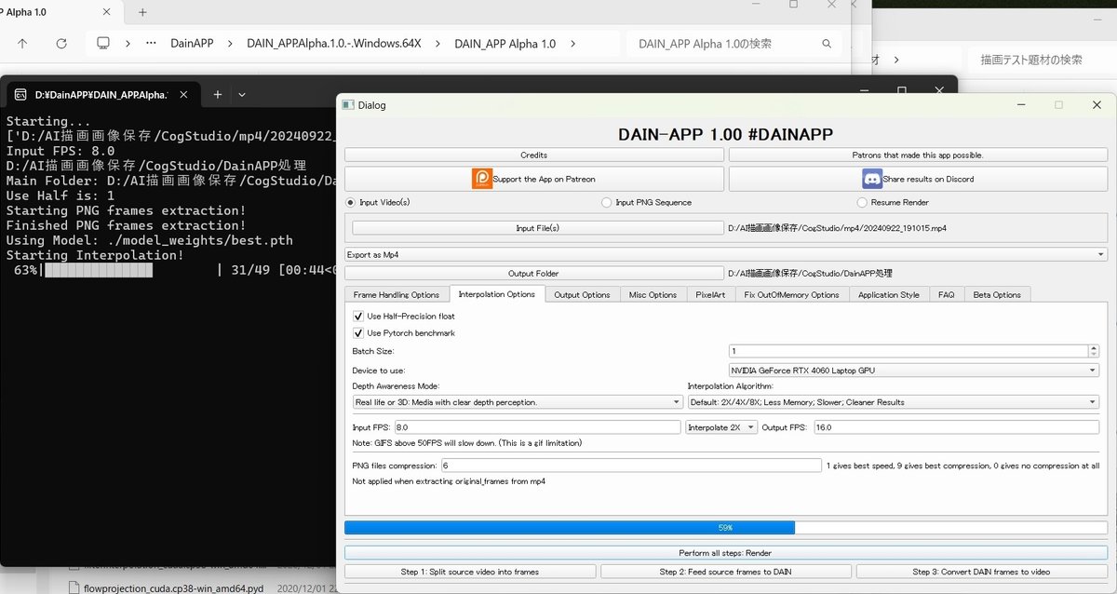Open the Device to use dropdown

pyautogui.click(x=914, y=371)
